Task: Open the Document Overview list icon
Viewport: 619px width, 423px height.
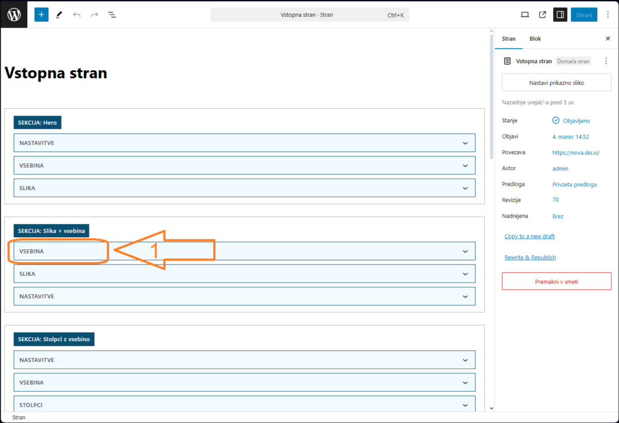Action: click(112, 15)
